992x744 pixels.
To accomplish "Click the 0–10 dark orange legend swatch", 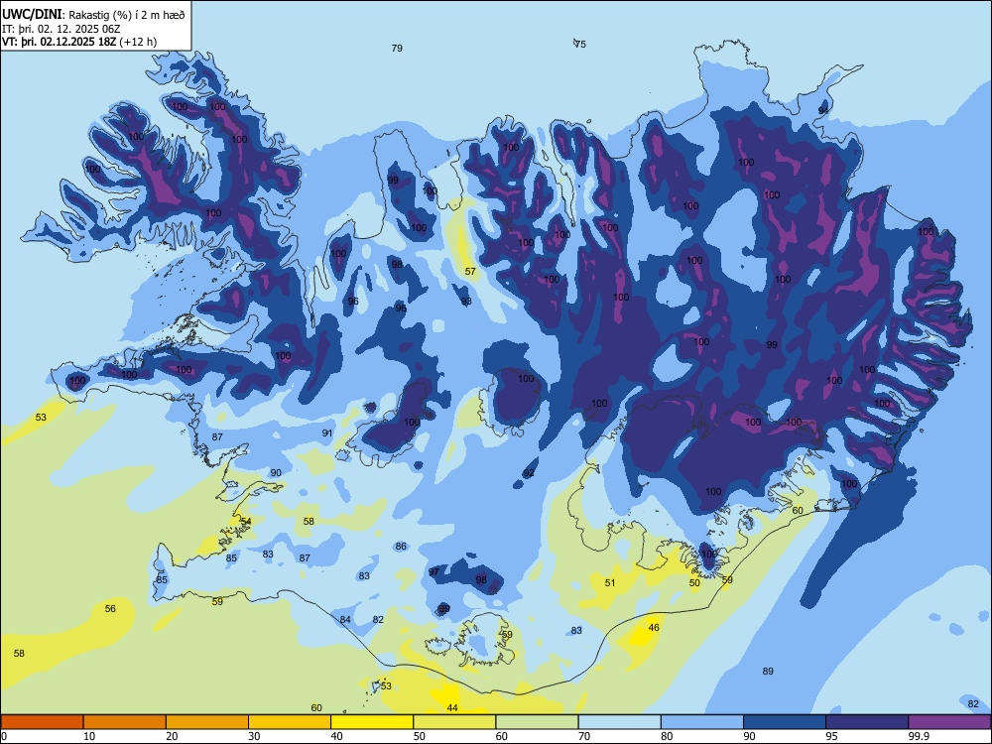I will [x=42, y=722].
